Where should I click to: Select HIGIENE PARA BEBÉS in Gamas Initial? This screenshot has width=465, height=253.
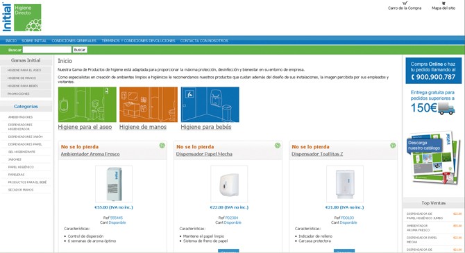coord(22,86)
